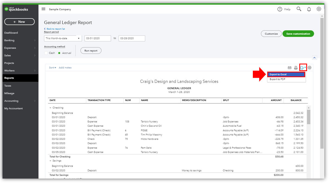
Task: Click the Sample Company name
Action: 60,9
